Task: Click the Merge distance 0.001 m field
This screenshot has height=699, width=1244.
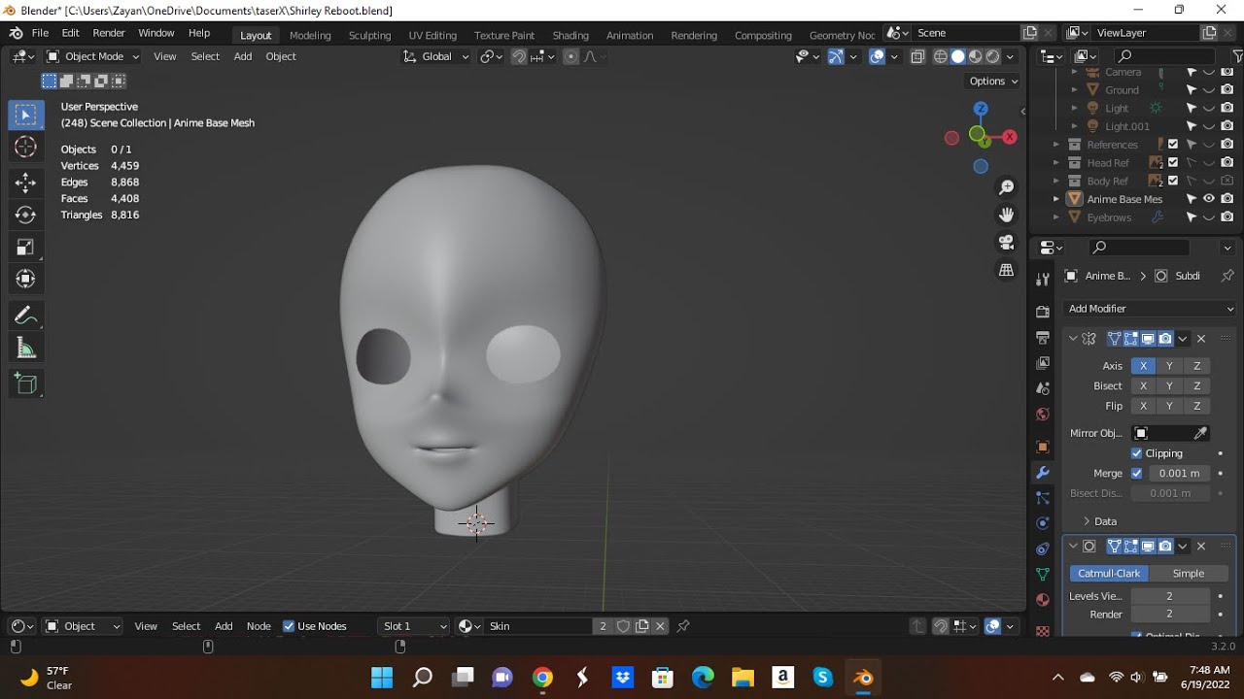Action: pyautogui.click(x=1179, y=474)
